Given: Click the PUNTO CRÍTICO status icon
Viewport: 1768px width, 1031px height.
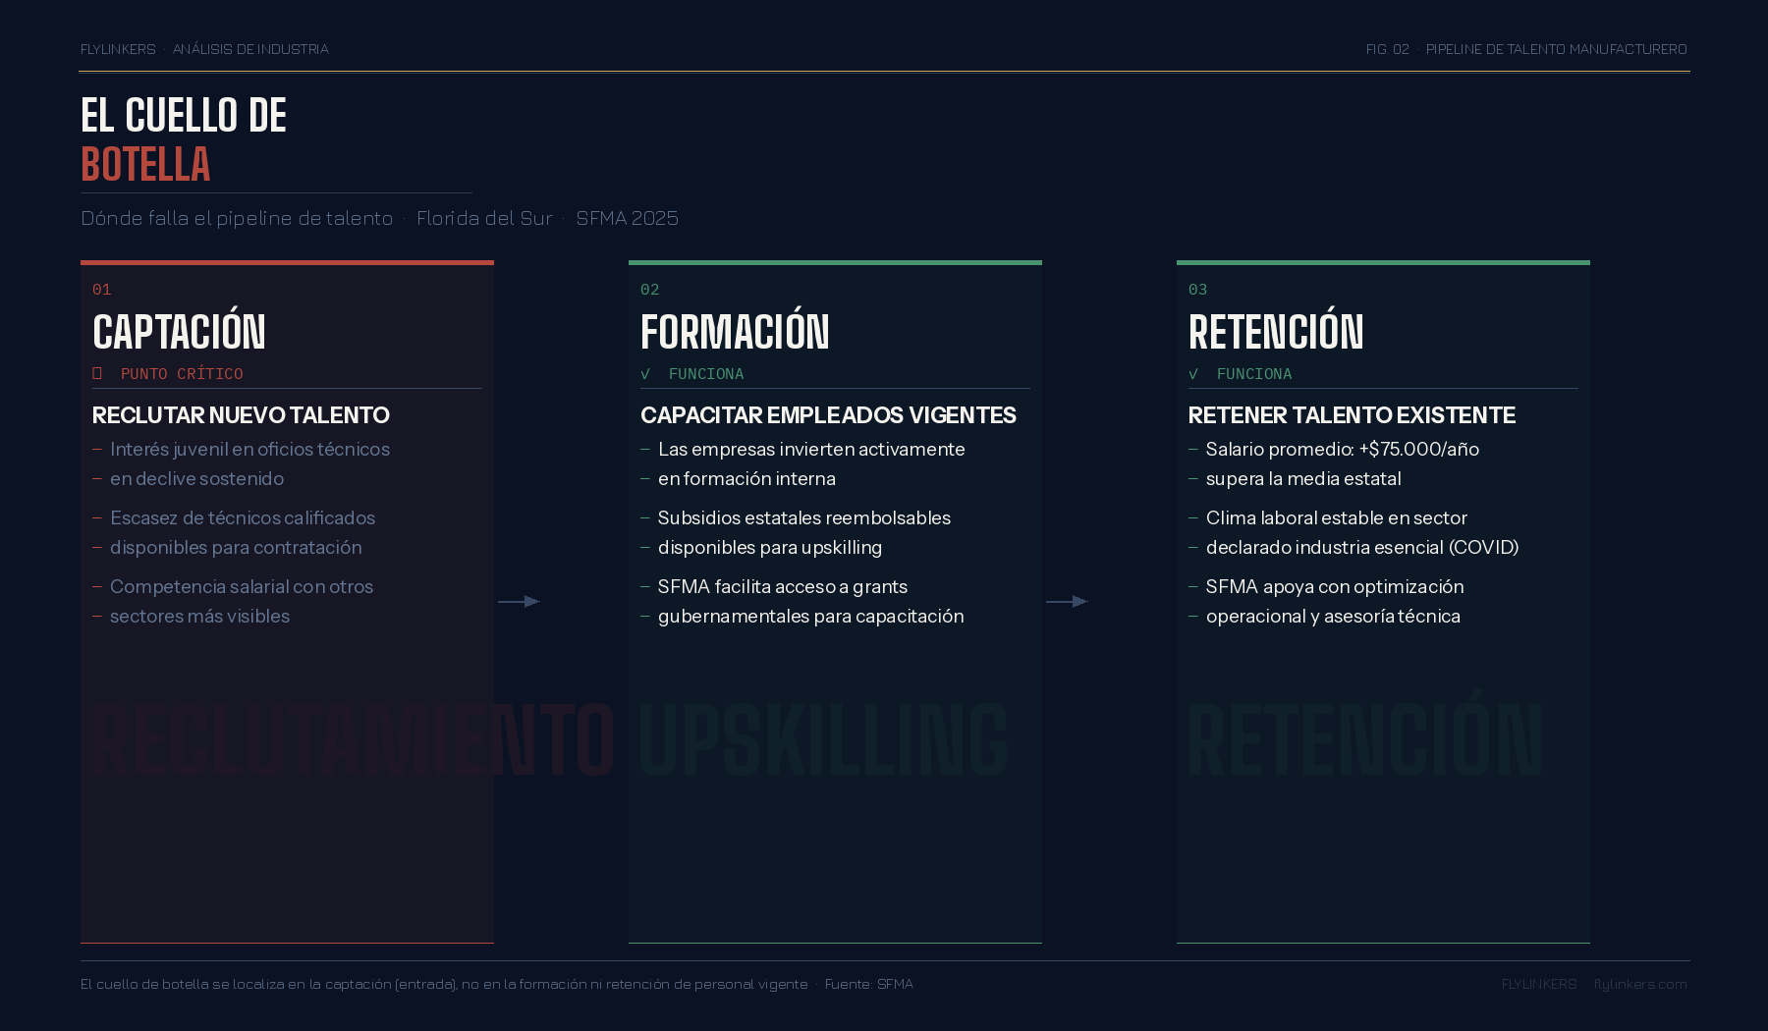Looking at the screenshot, I should [97, 373].
